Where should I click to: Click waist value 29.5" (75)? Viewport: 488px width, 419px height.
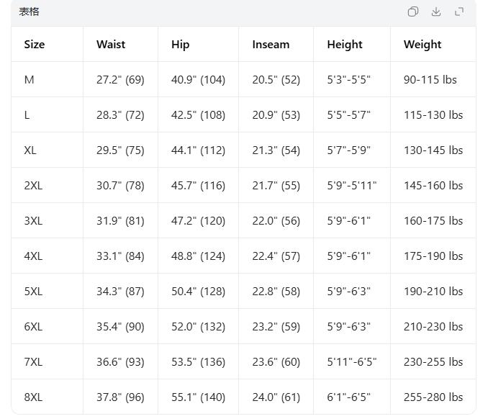tap(120, 150)
